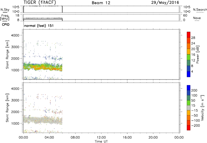
Task: Click the 04:00 time axis label
Action: [49, 138]
